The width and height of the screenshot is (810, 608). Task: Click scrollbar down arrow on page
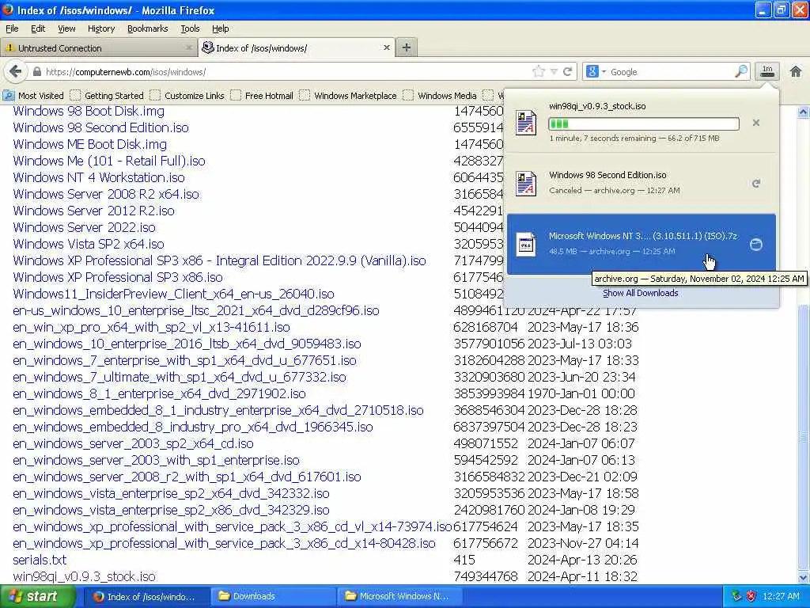pos(804,577)
